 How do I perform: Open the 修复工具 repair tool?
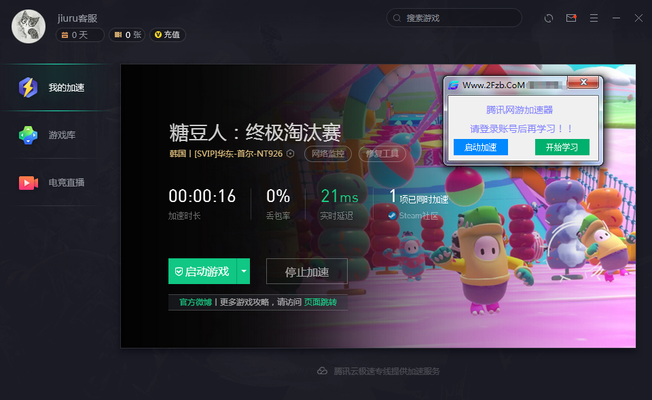pyautogui.click(x=382, y=154)
